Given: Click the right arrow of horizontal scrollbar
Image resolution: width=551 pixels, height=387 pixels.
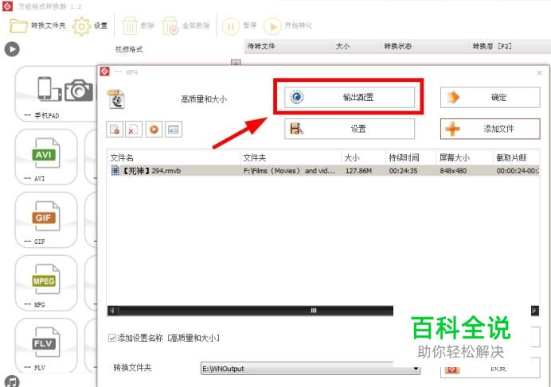Looking at the screenshot, I should coord(534,311).
